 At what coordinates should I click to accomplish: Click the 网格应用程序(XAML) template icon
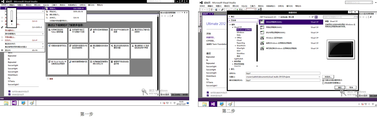click(262, 27)
